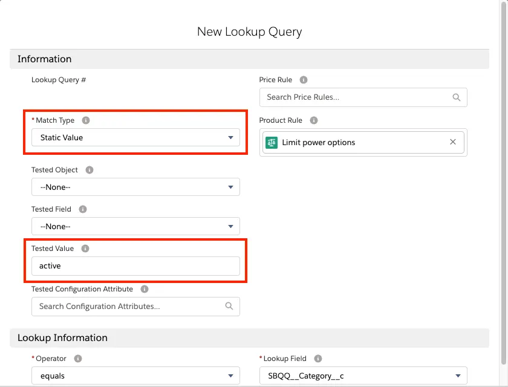Image resolution: width=508 pixels, height=387 pixels.
Task: Open the Match Type dropdown
Action: [135, 138]
